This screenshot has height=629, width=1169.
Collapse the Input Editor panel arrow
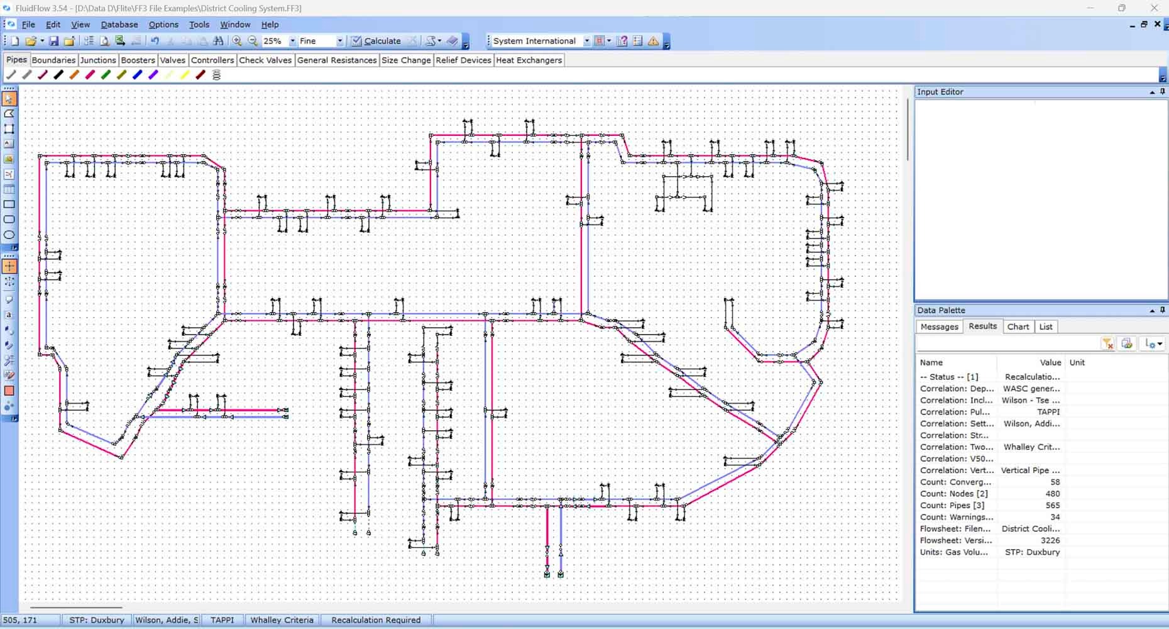1152,92
